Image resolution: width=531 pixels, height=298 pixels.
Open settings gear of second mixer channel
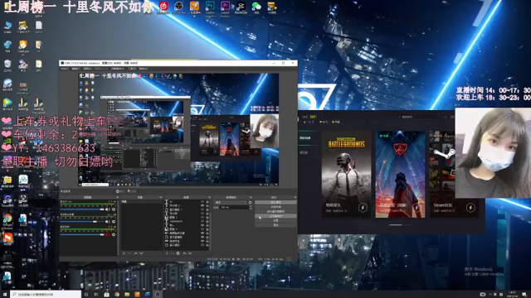click(x=114, y=222)
